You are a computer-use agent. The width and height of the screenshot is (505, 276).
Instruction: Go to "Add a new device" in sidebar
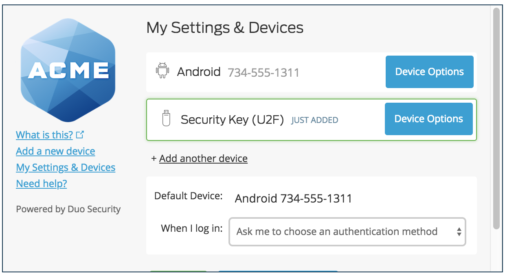(55, 151)
